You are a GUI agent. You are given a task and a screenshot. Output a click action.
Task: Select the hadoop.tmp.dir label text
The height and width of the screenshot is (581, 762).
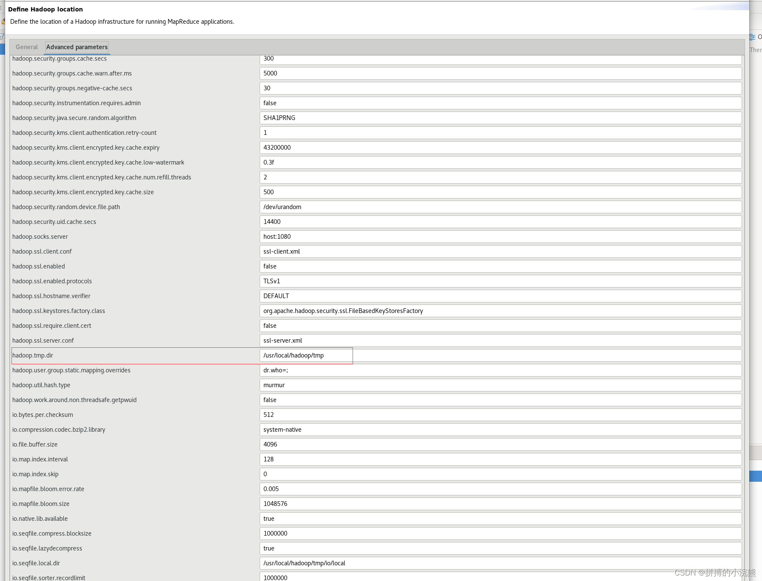click(33, 355)
